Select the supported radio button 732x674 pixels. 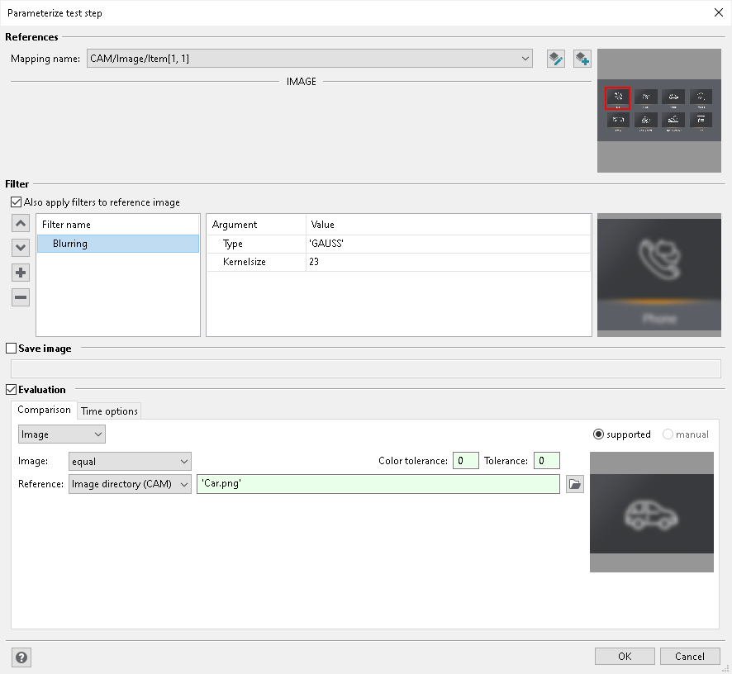[x=598, y=434]
